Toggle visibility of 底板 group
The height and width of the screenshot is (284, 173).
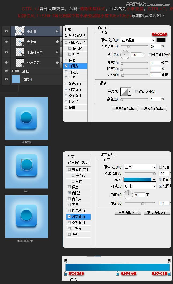point(6,71)
